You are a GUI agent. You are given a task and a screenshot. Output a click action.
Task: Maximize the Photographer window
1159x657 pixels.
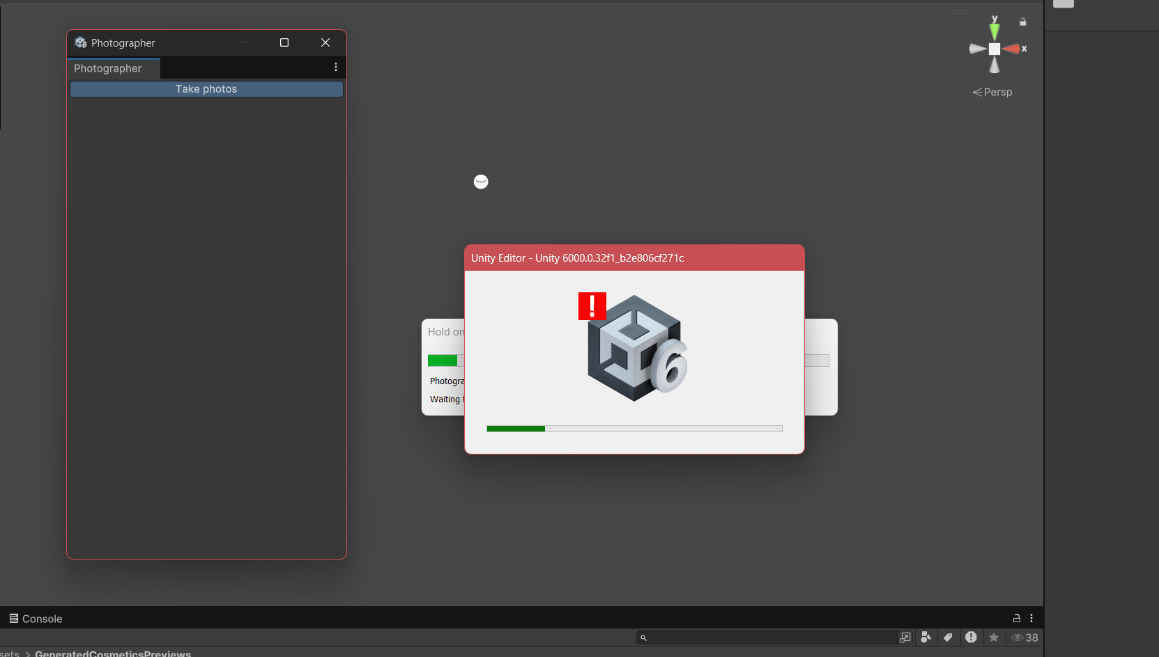click(x=284, y=42)
